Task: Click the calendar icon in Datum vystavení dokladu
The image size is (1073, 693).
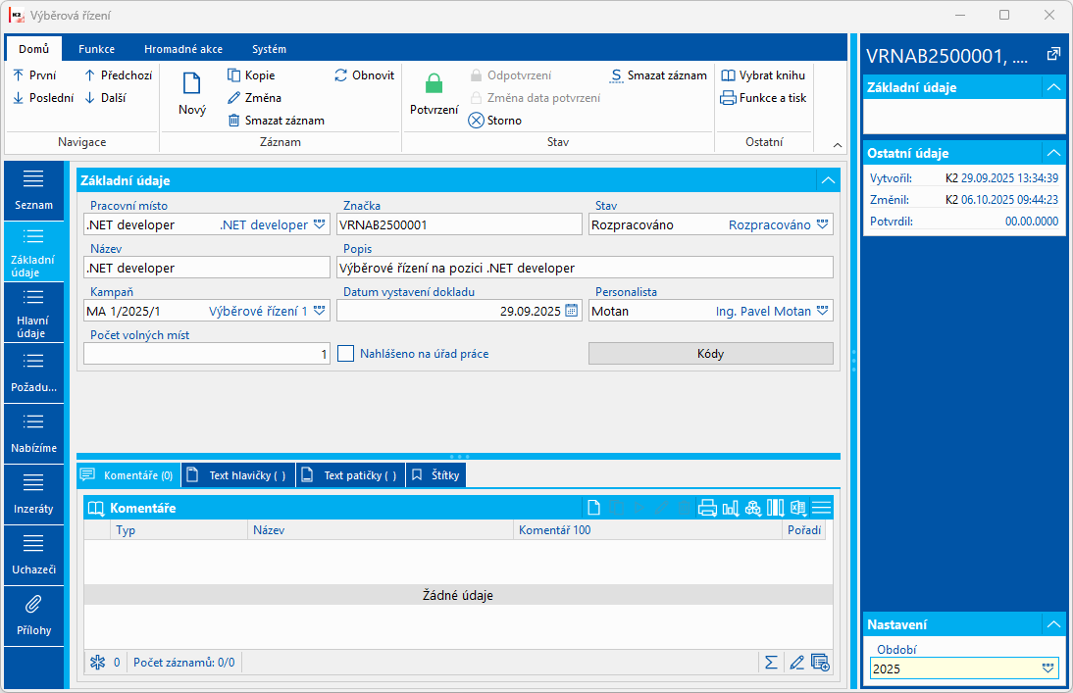Action: [572, 312]
